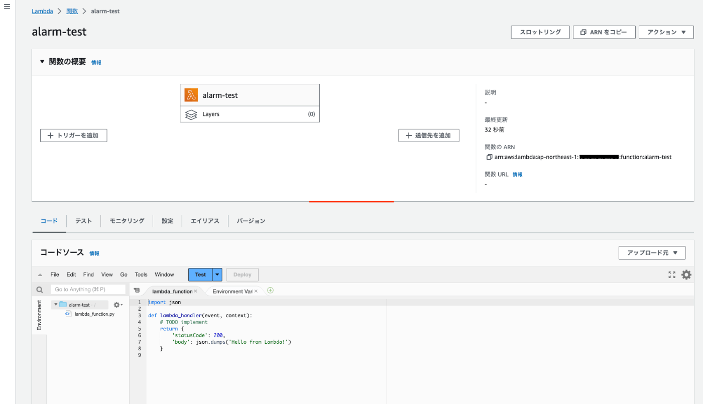This screenshot has height=404, width=703.
Task: Click the Layers row in function diagram
Action: click(x=250, y=114)
